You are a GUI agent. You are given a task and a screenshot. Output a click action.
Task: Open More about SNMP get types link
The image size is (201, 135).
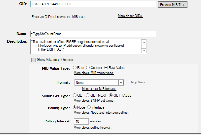pos(94,100)
